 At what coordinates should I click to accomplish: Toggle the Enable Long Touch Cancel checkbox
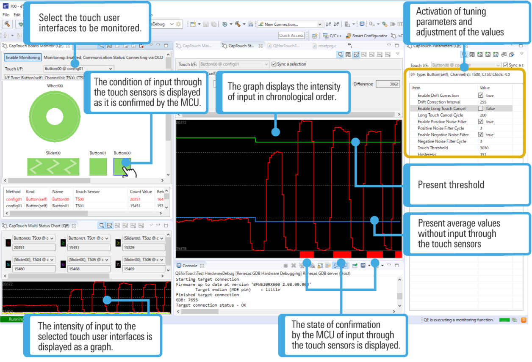tap(481, 108)
